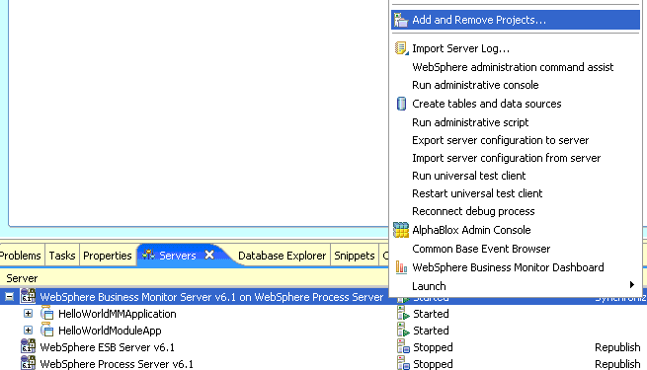Click Started status of HelloWorldMMApplication
The height and width of the screenshot is (370, 647).
point(431,314)
